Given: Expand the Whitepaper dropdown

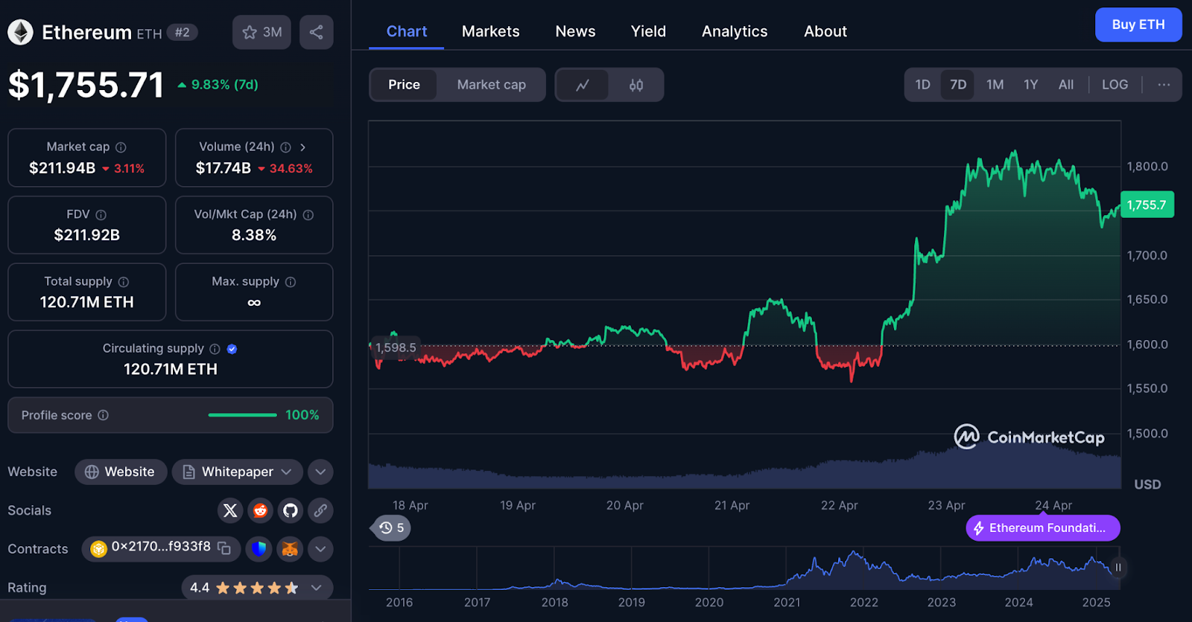Looking at the screenshot, I should 238,472.
